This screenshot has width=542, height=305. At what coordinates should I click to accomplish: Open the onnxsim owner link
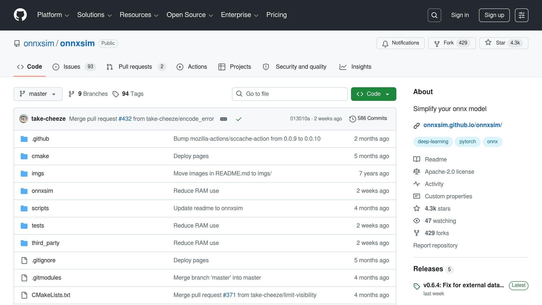39,43
